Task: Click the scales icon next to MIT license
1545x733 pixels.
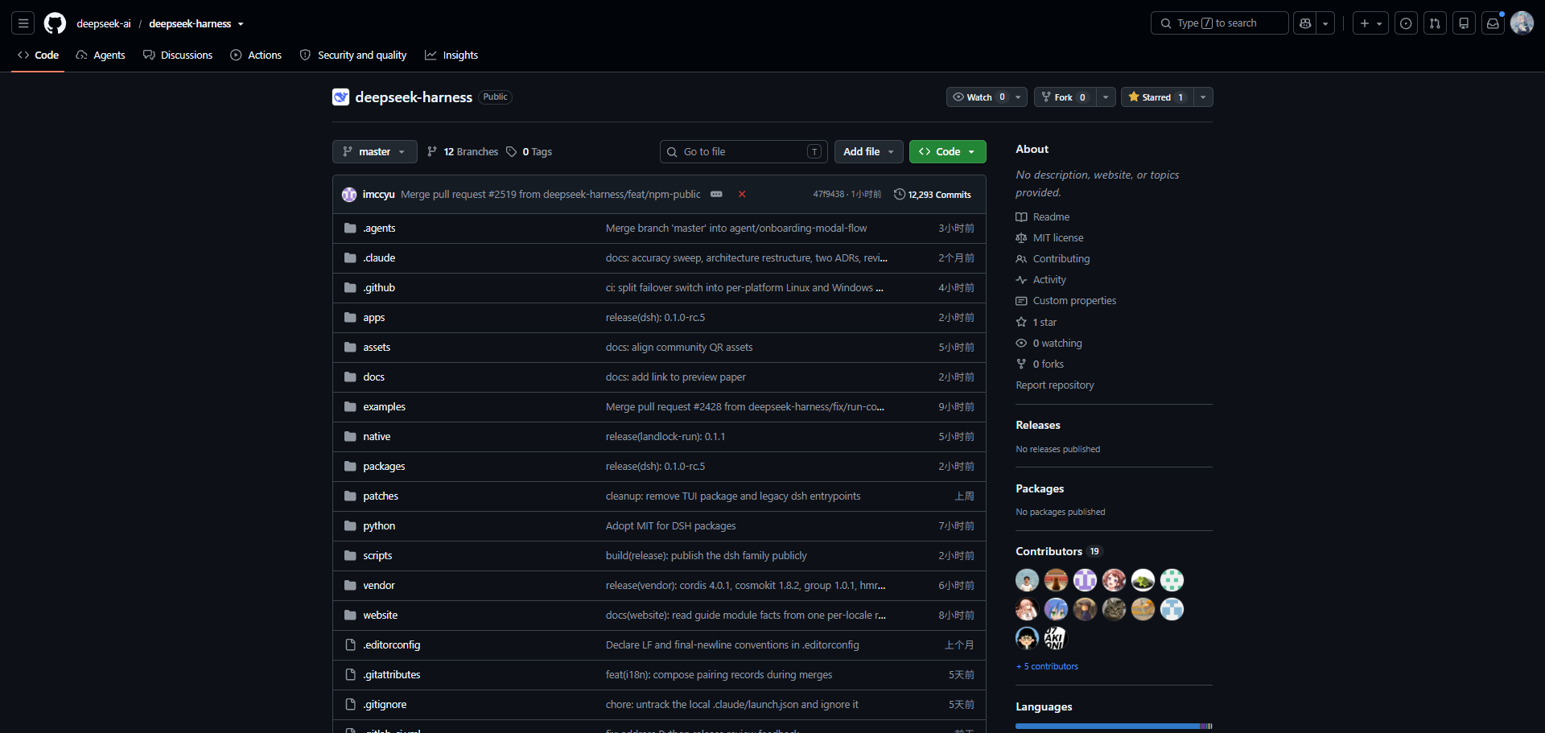Action: (x=1021, y=238)
